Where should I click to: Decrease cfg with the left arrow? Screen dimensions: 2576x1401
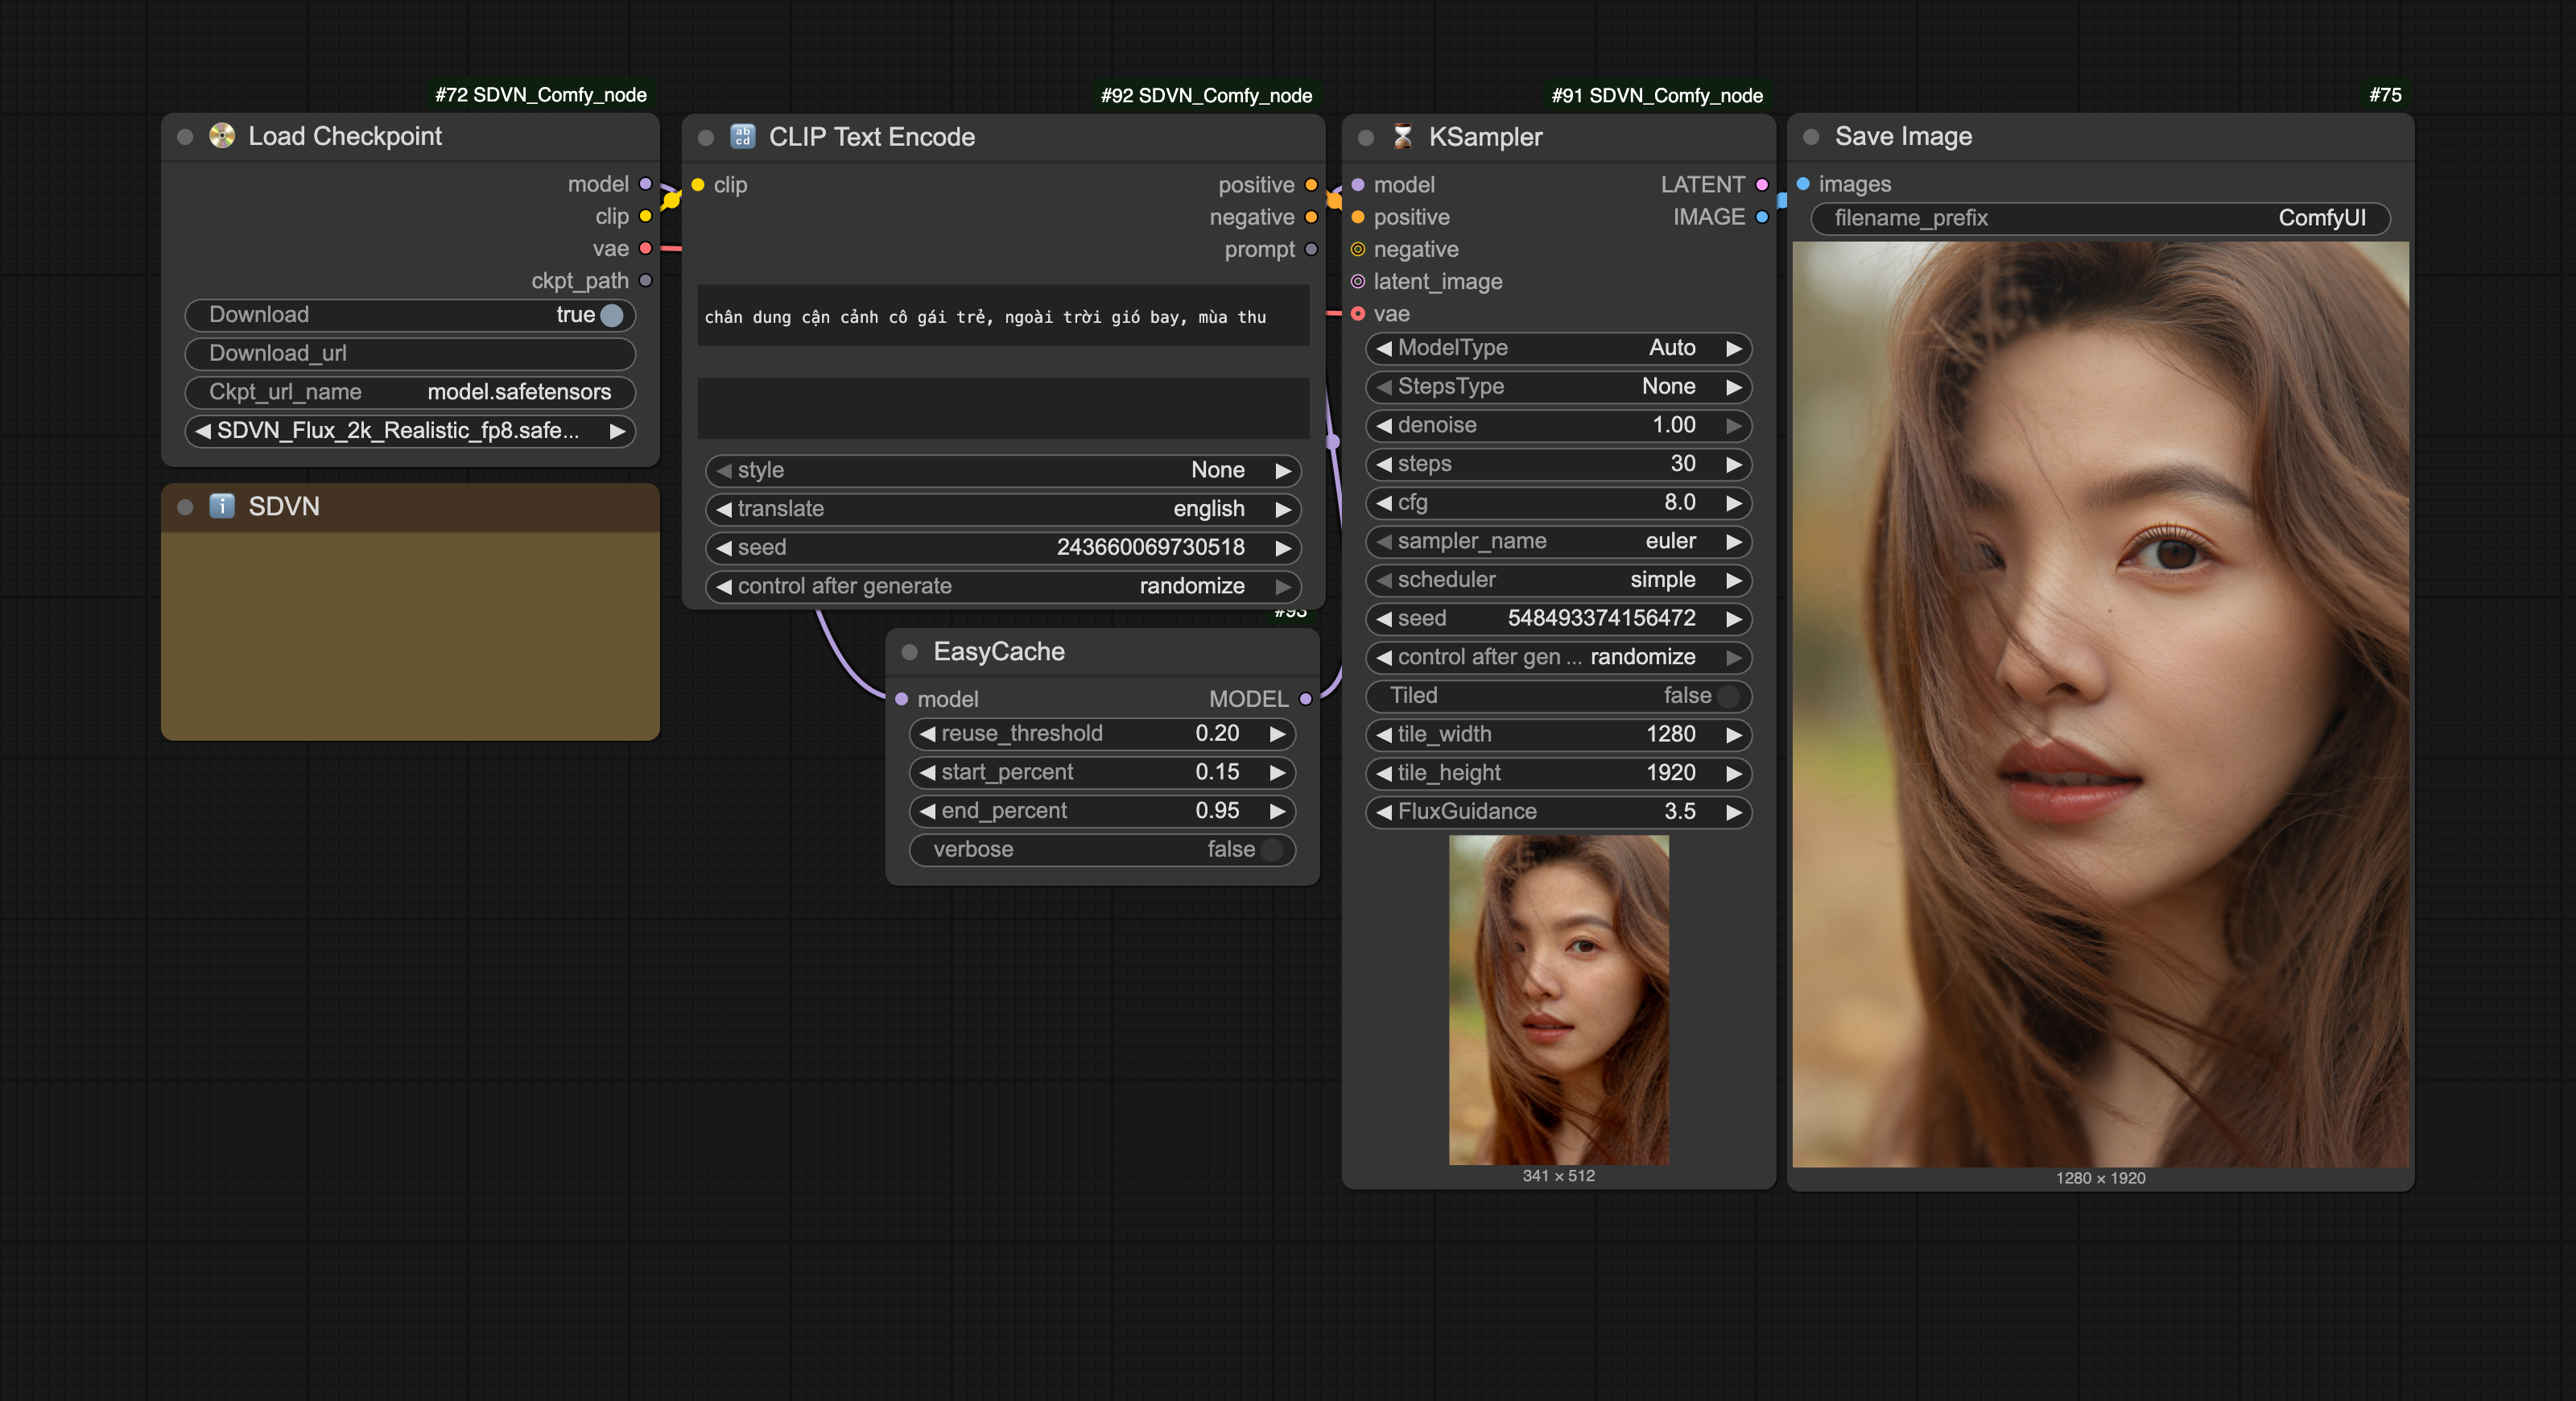coord(1384,503)
